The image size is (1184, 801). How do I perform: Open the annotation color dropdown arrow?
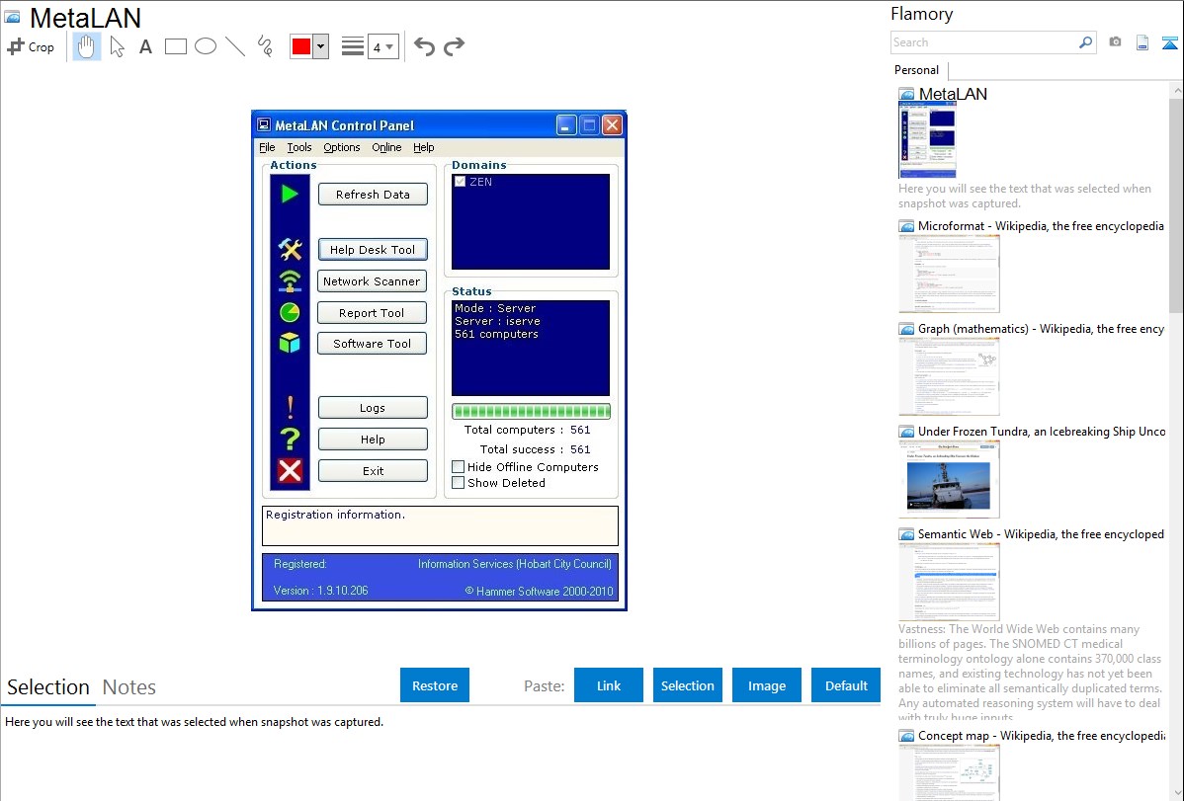321,46
